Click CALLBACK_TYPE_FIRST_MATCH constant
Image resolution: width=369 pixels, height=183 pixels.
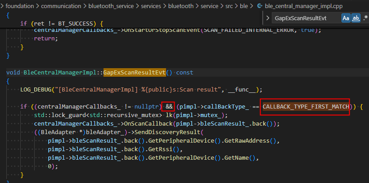click(306, 107)
